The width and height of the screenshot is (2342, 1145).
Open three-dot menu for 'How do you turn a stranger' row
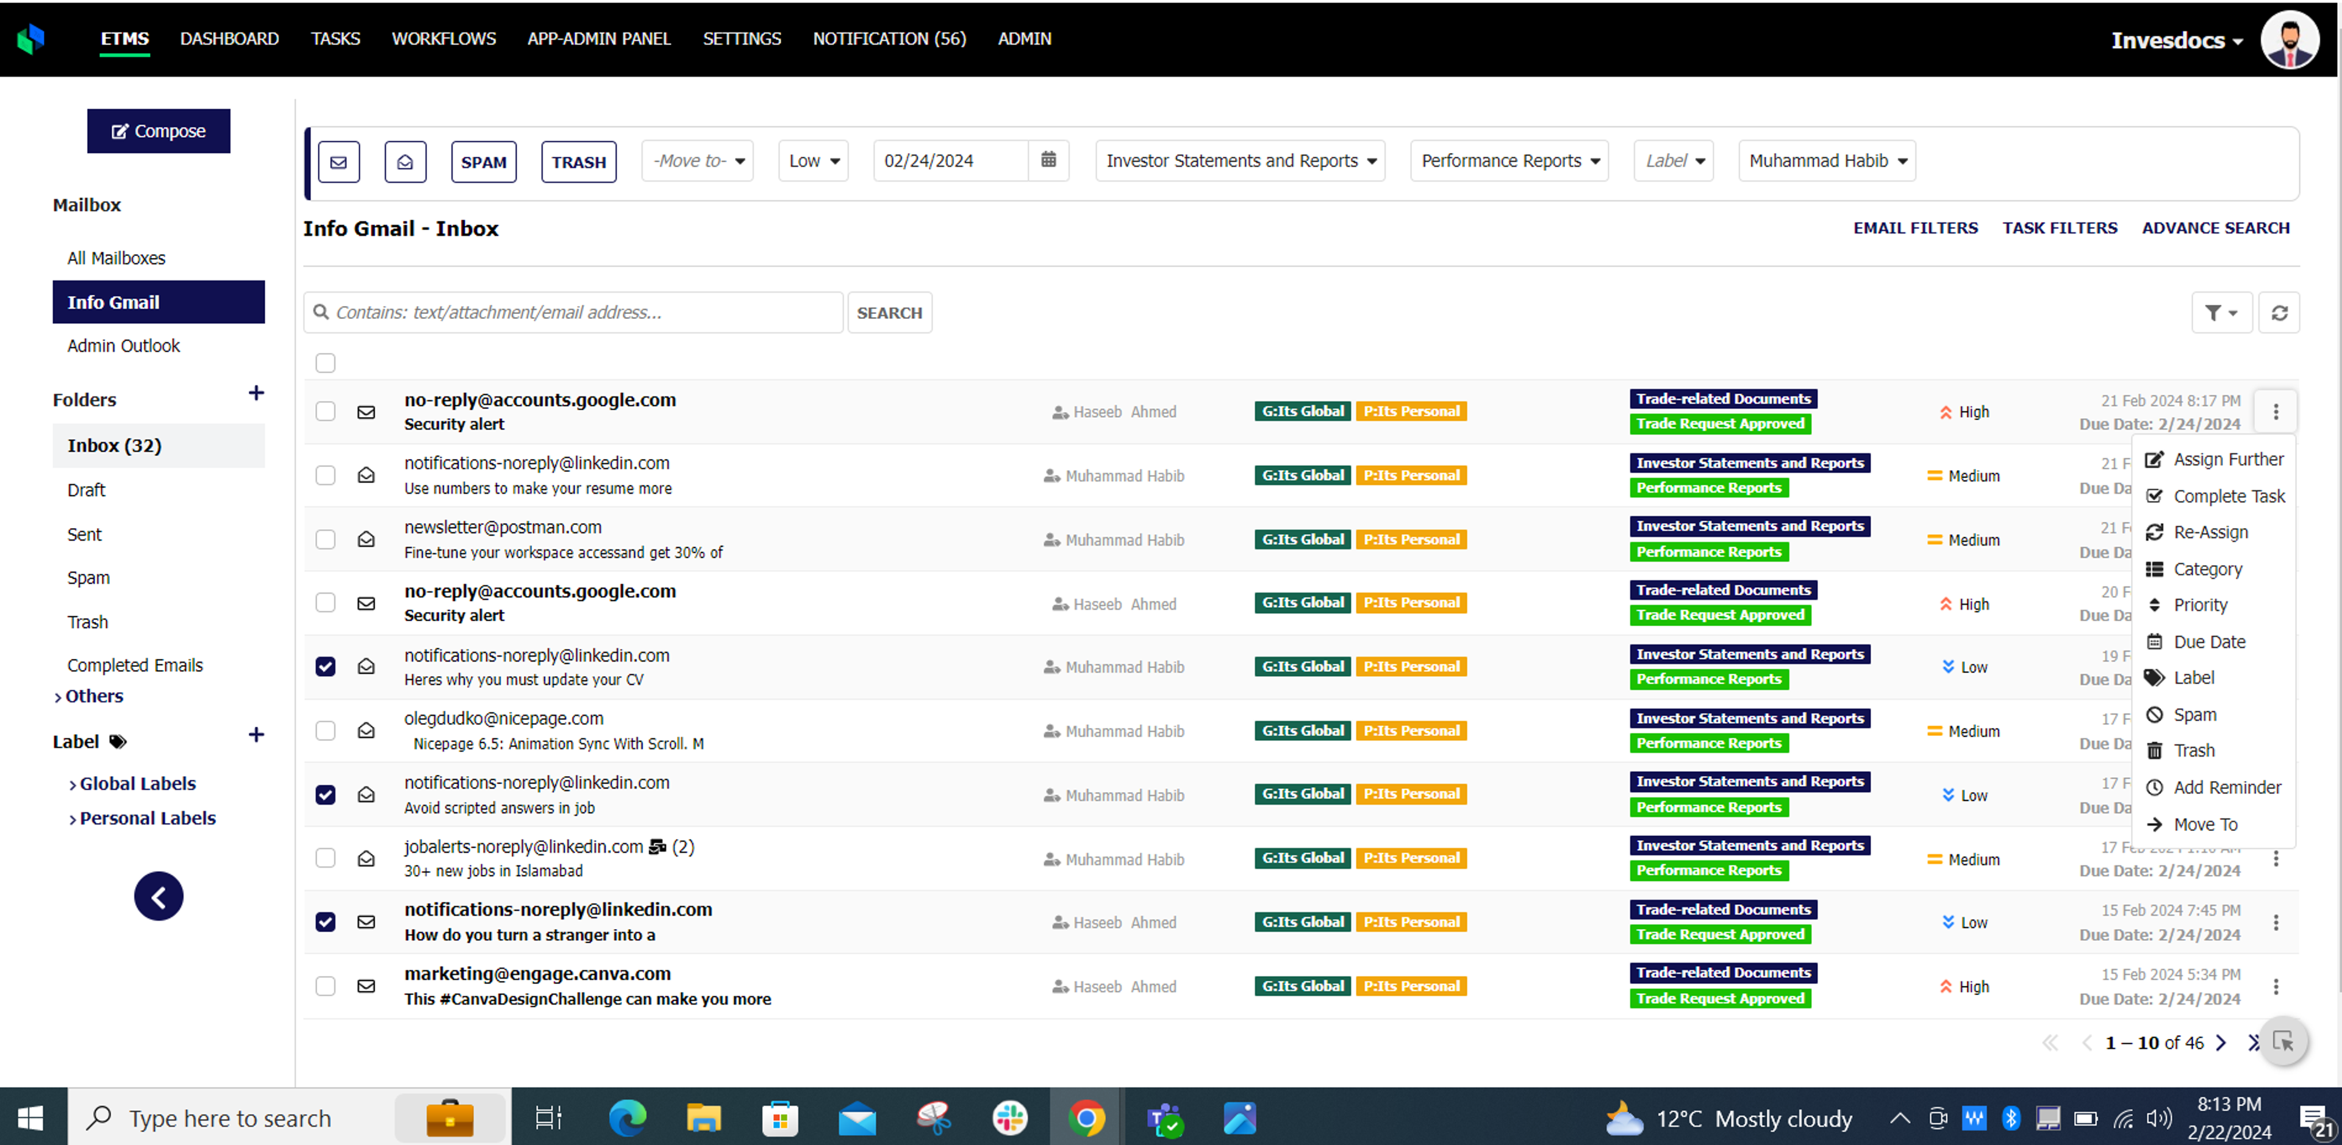click(x=2275, y=922)
